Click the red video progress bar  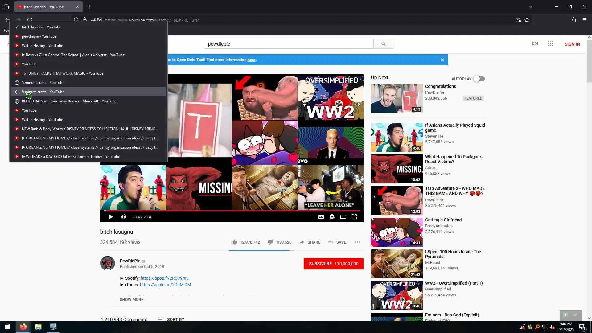pos(231,211)
